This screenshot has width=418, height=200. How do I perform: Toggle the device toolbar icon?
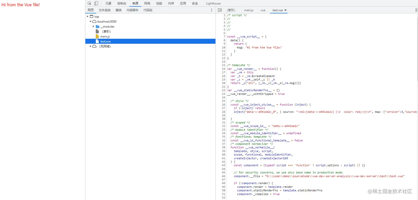96,3
